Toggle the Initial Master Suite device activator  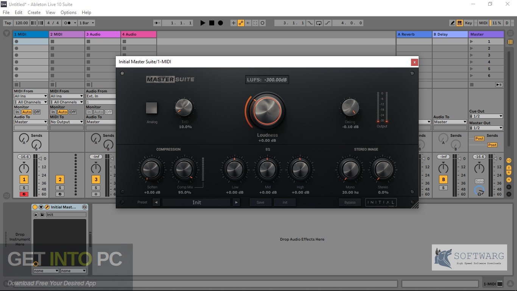click(35, 207)
